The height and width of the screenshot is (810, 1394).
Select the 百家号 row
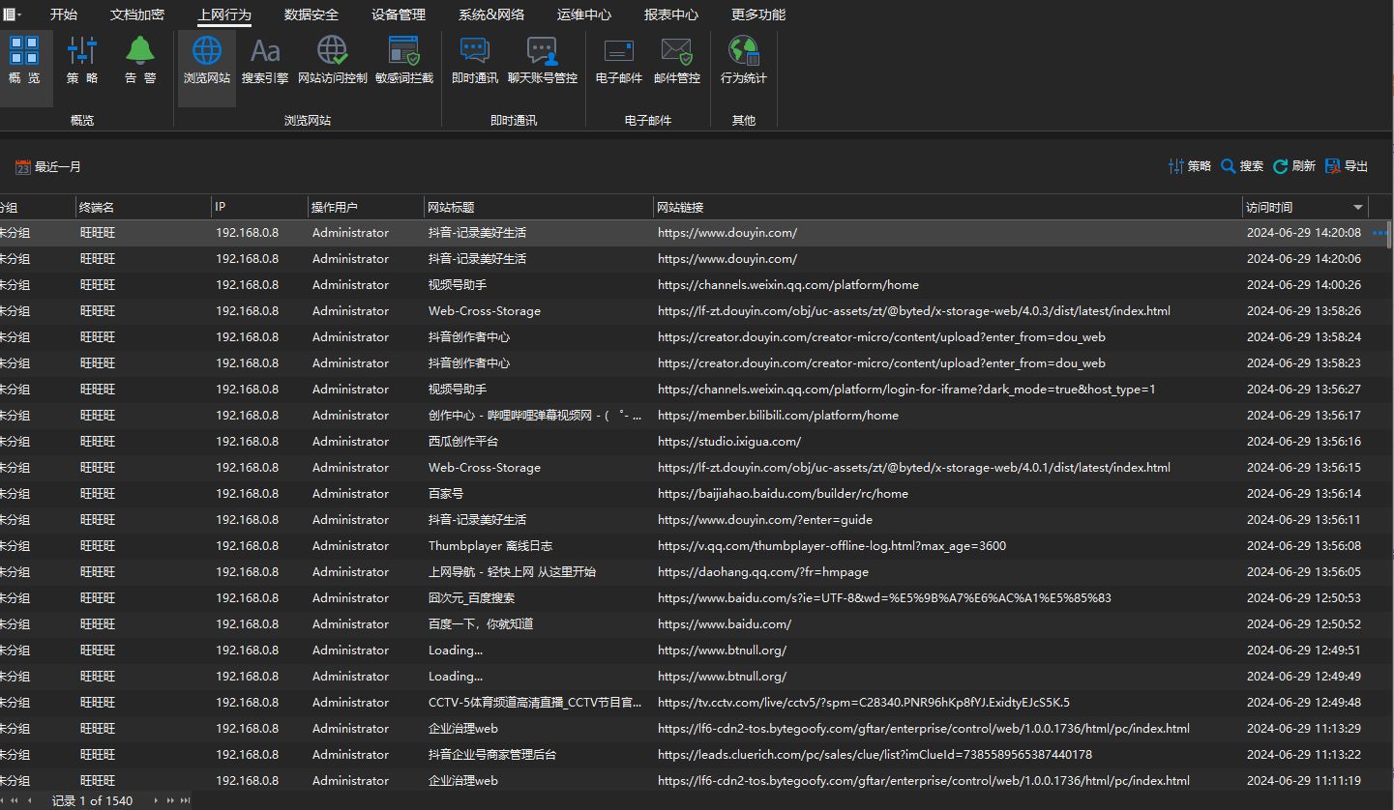pos(694,494)
